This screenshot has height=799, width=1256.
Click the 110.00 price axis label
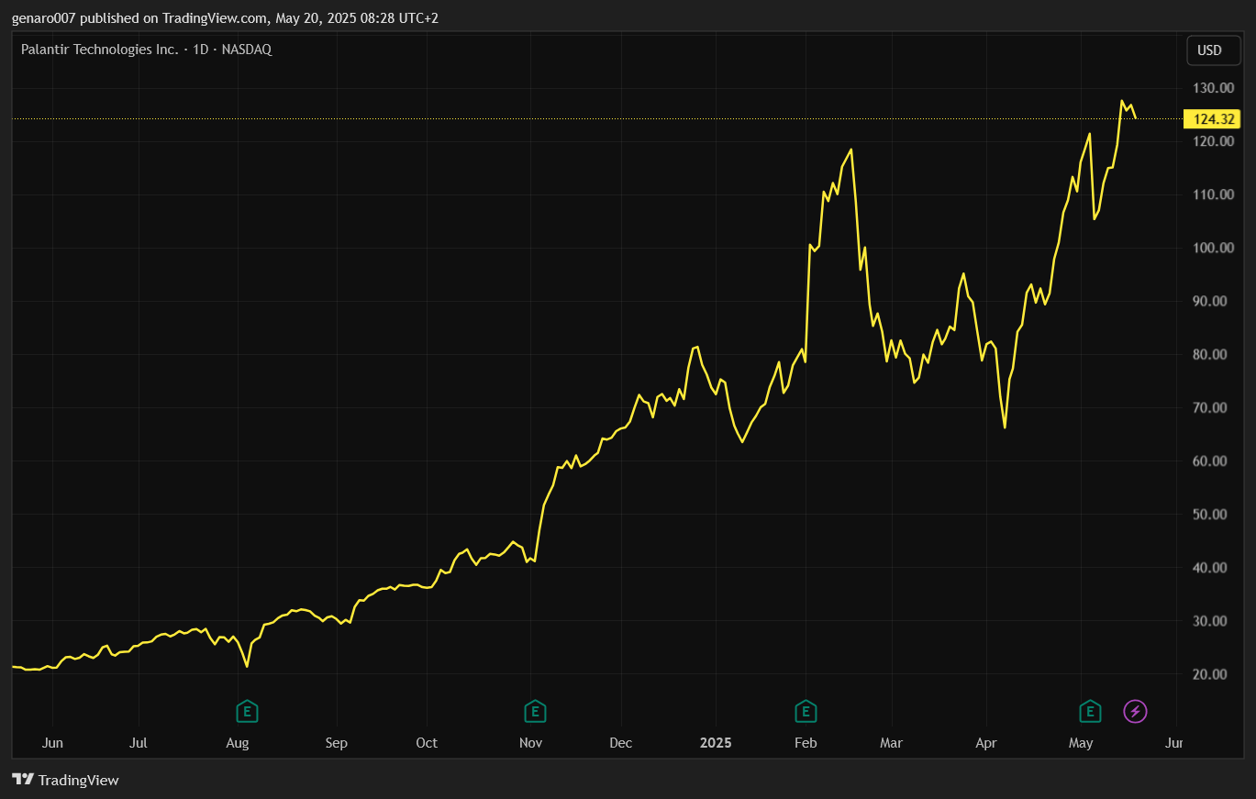[1213, 194]
